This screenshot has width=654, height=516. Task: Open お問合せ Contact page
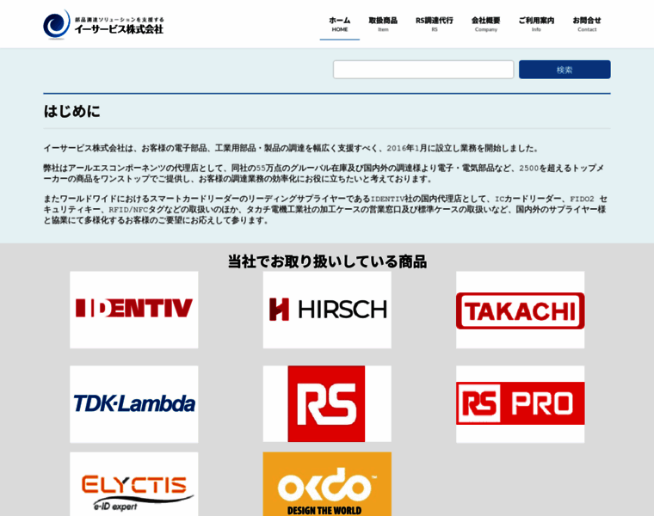[x=586, y=24]
